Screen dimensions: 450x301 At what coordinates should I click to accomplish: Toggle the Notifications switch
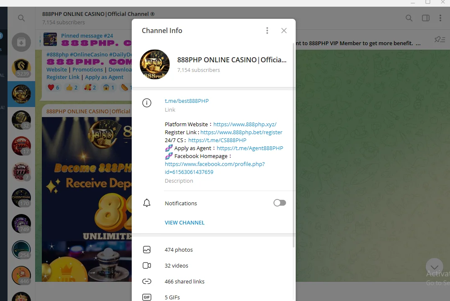tap(279, 203)
